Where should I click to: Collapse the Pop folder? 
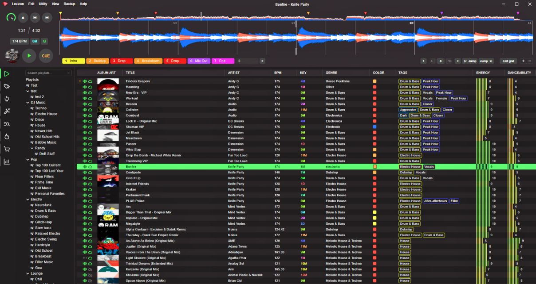tap(28, 160)
